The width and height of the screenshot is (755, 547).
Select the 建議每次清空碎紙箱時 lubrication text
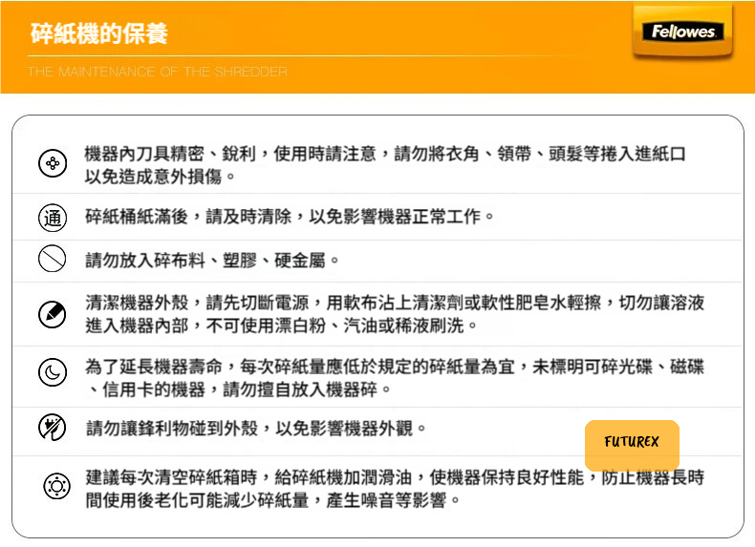tap(395, 477)
